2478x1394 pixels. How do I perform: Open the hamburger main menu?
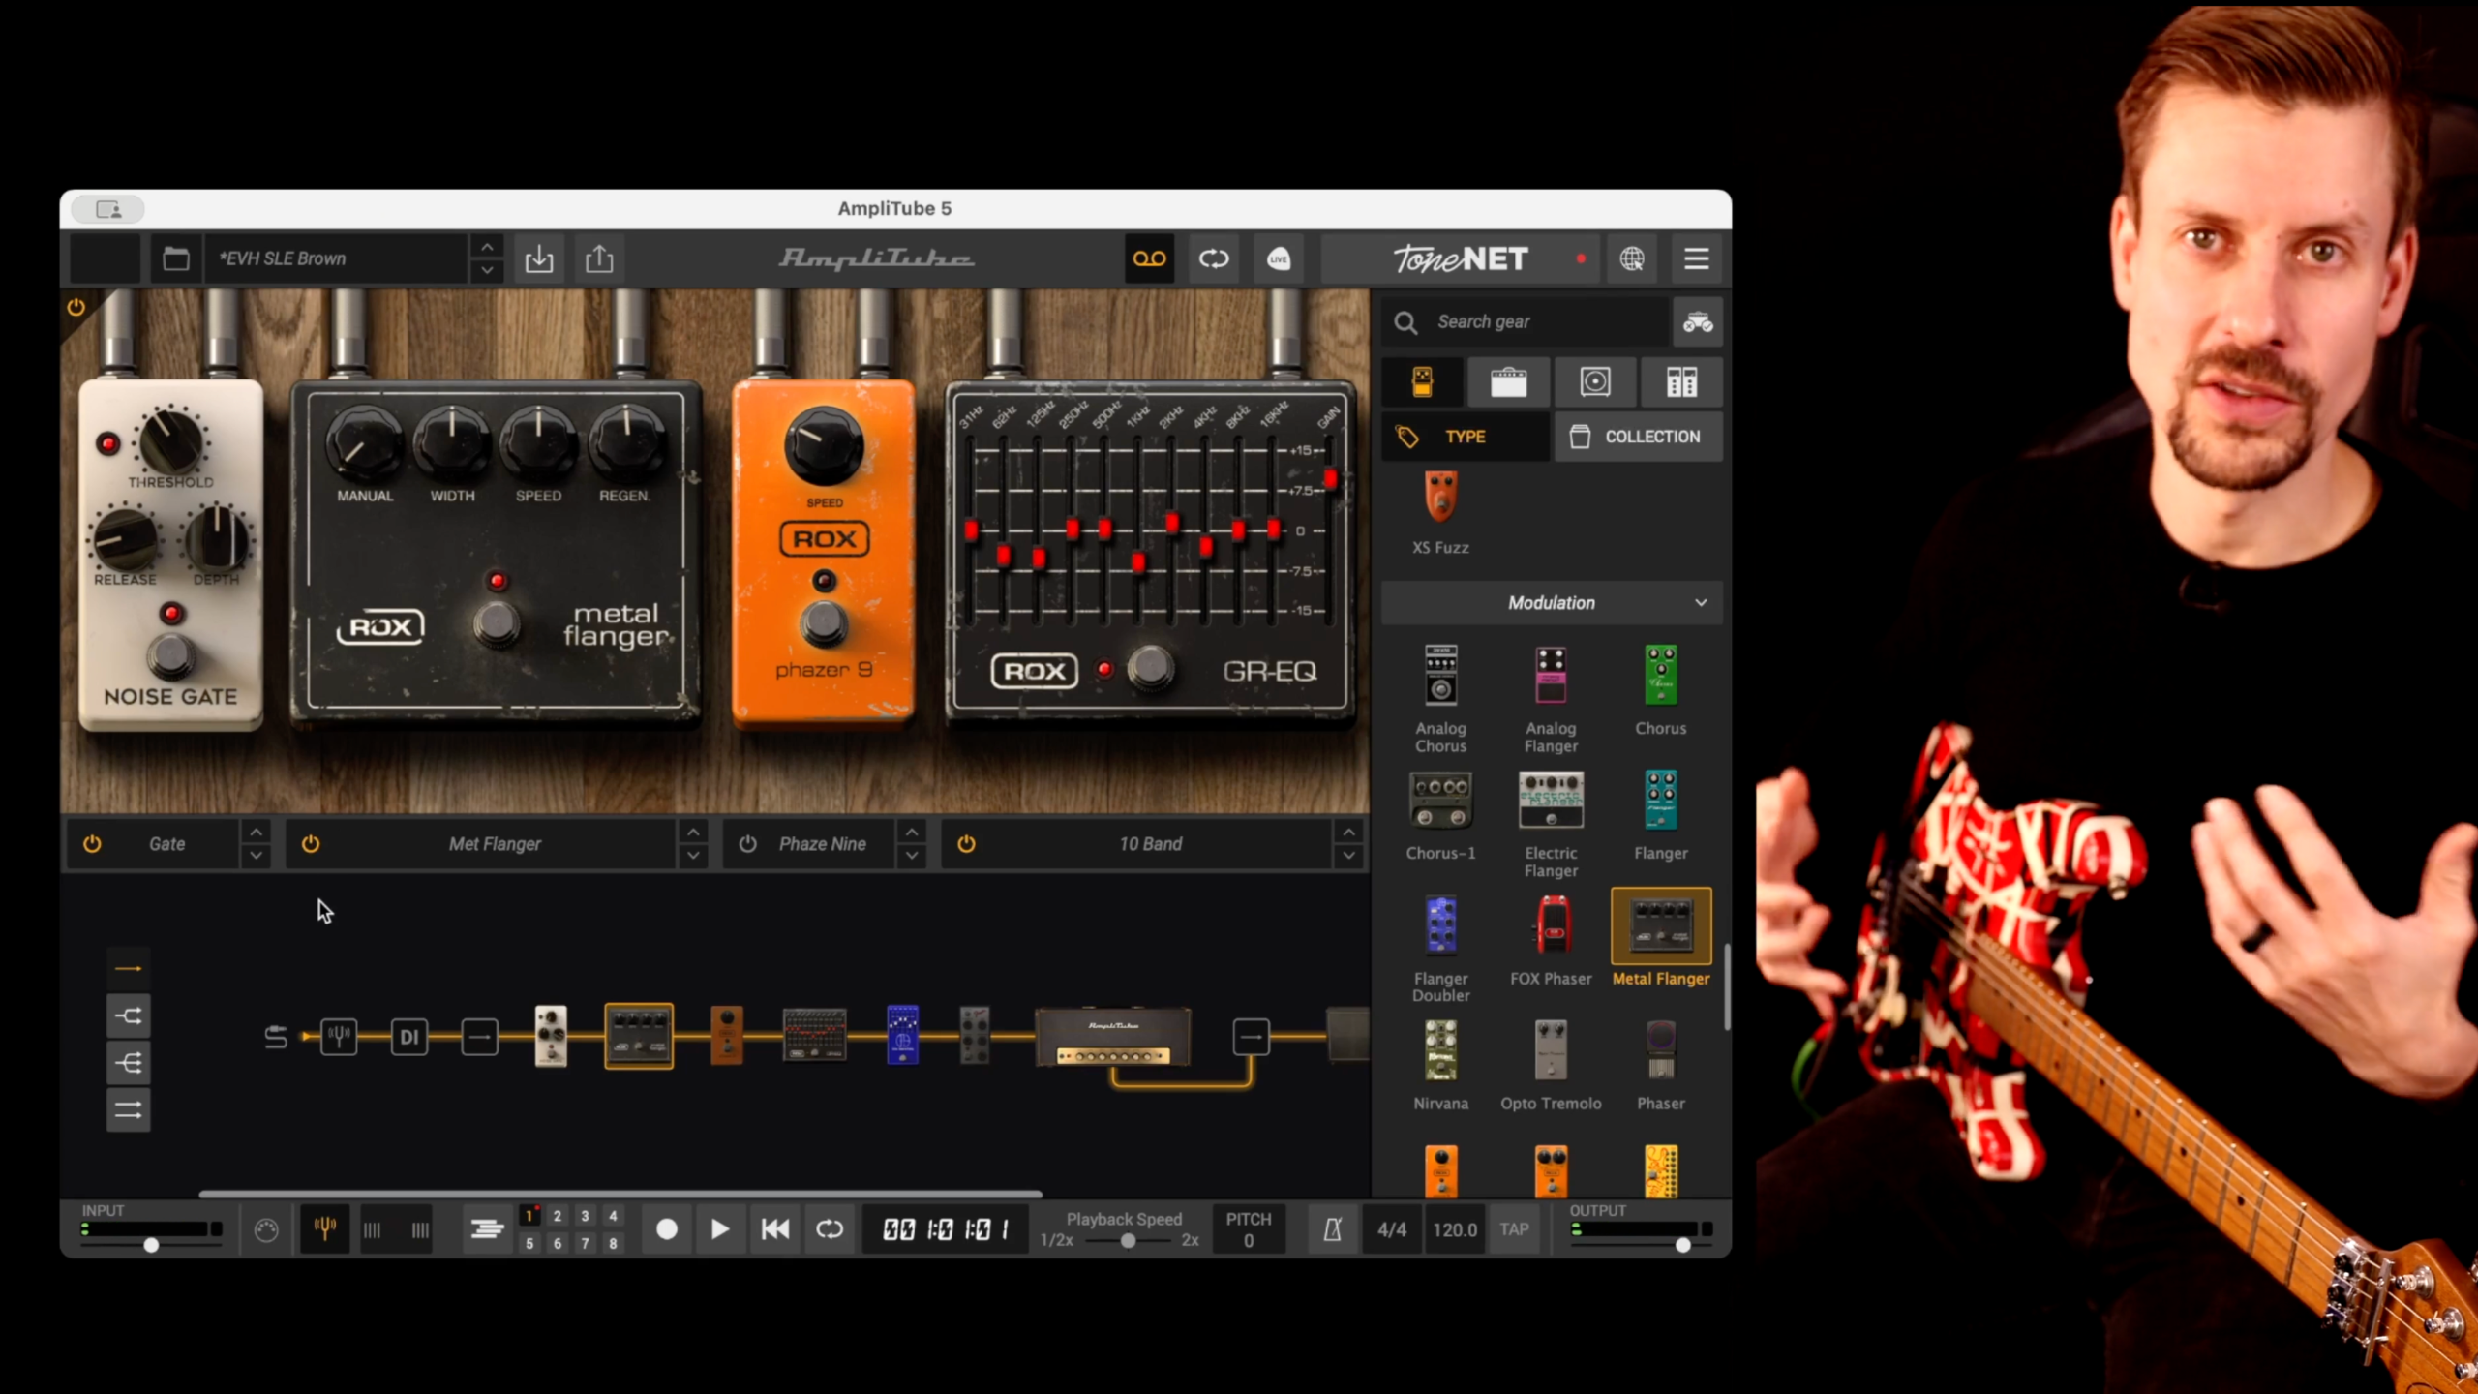tap(1696, 258)
